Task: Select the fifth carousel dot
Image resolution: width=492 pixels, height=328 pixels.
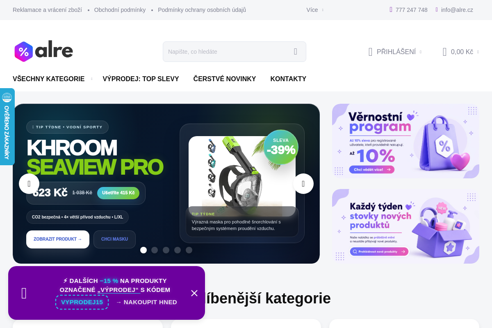Action: click(x=189, y=250)
